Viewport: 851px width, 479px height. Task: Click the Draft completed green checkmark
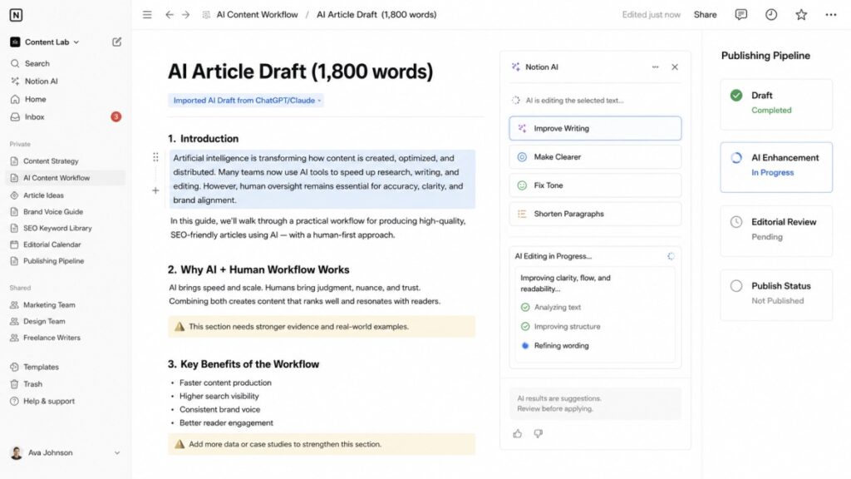pyautogui.click(x=736, y=95)
